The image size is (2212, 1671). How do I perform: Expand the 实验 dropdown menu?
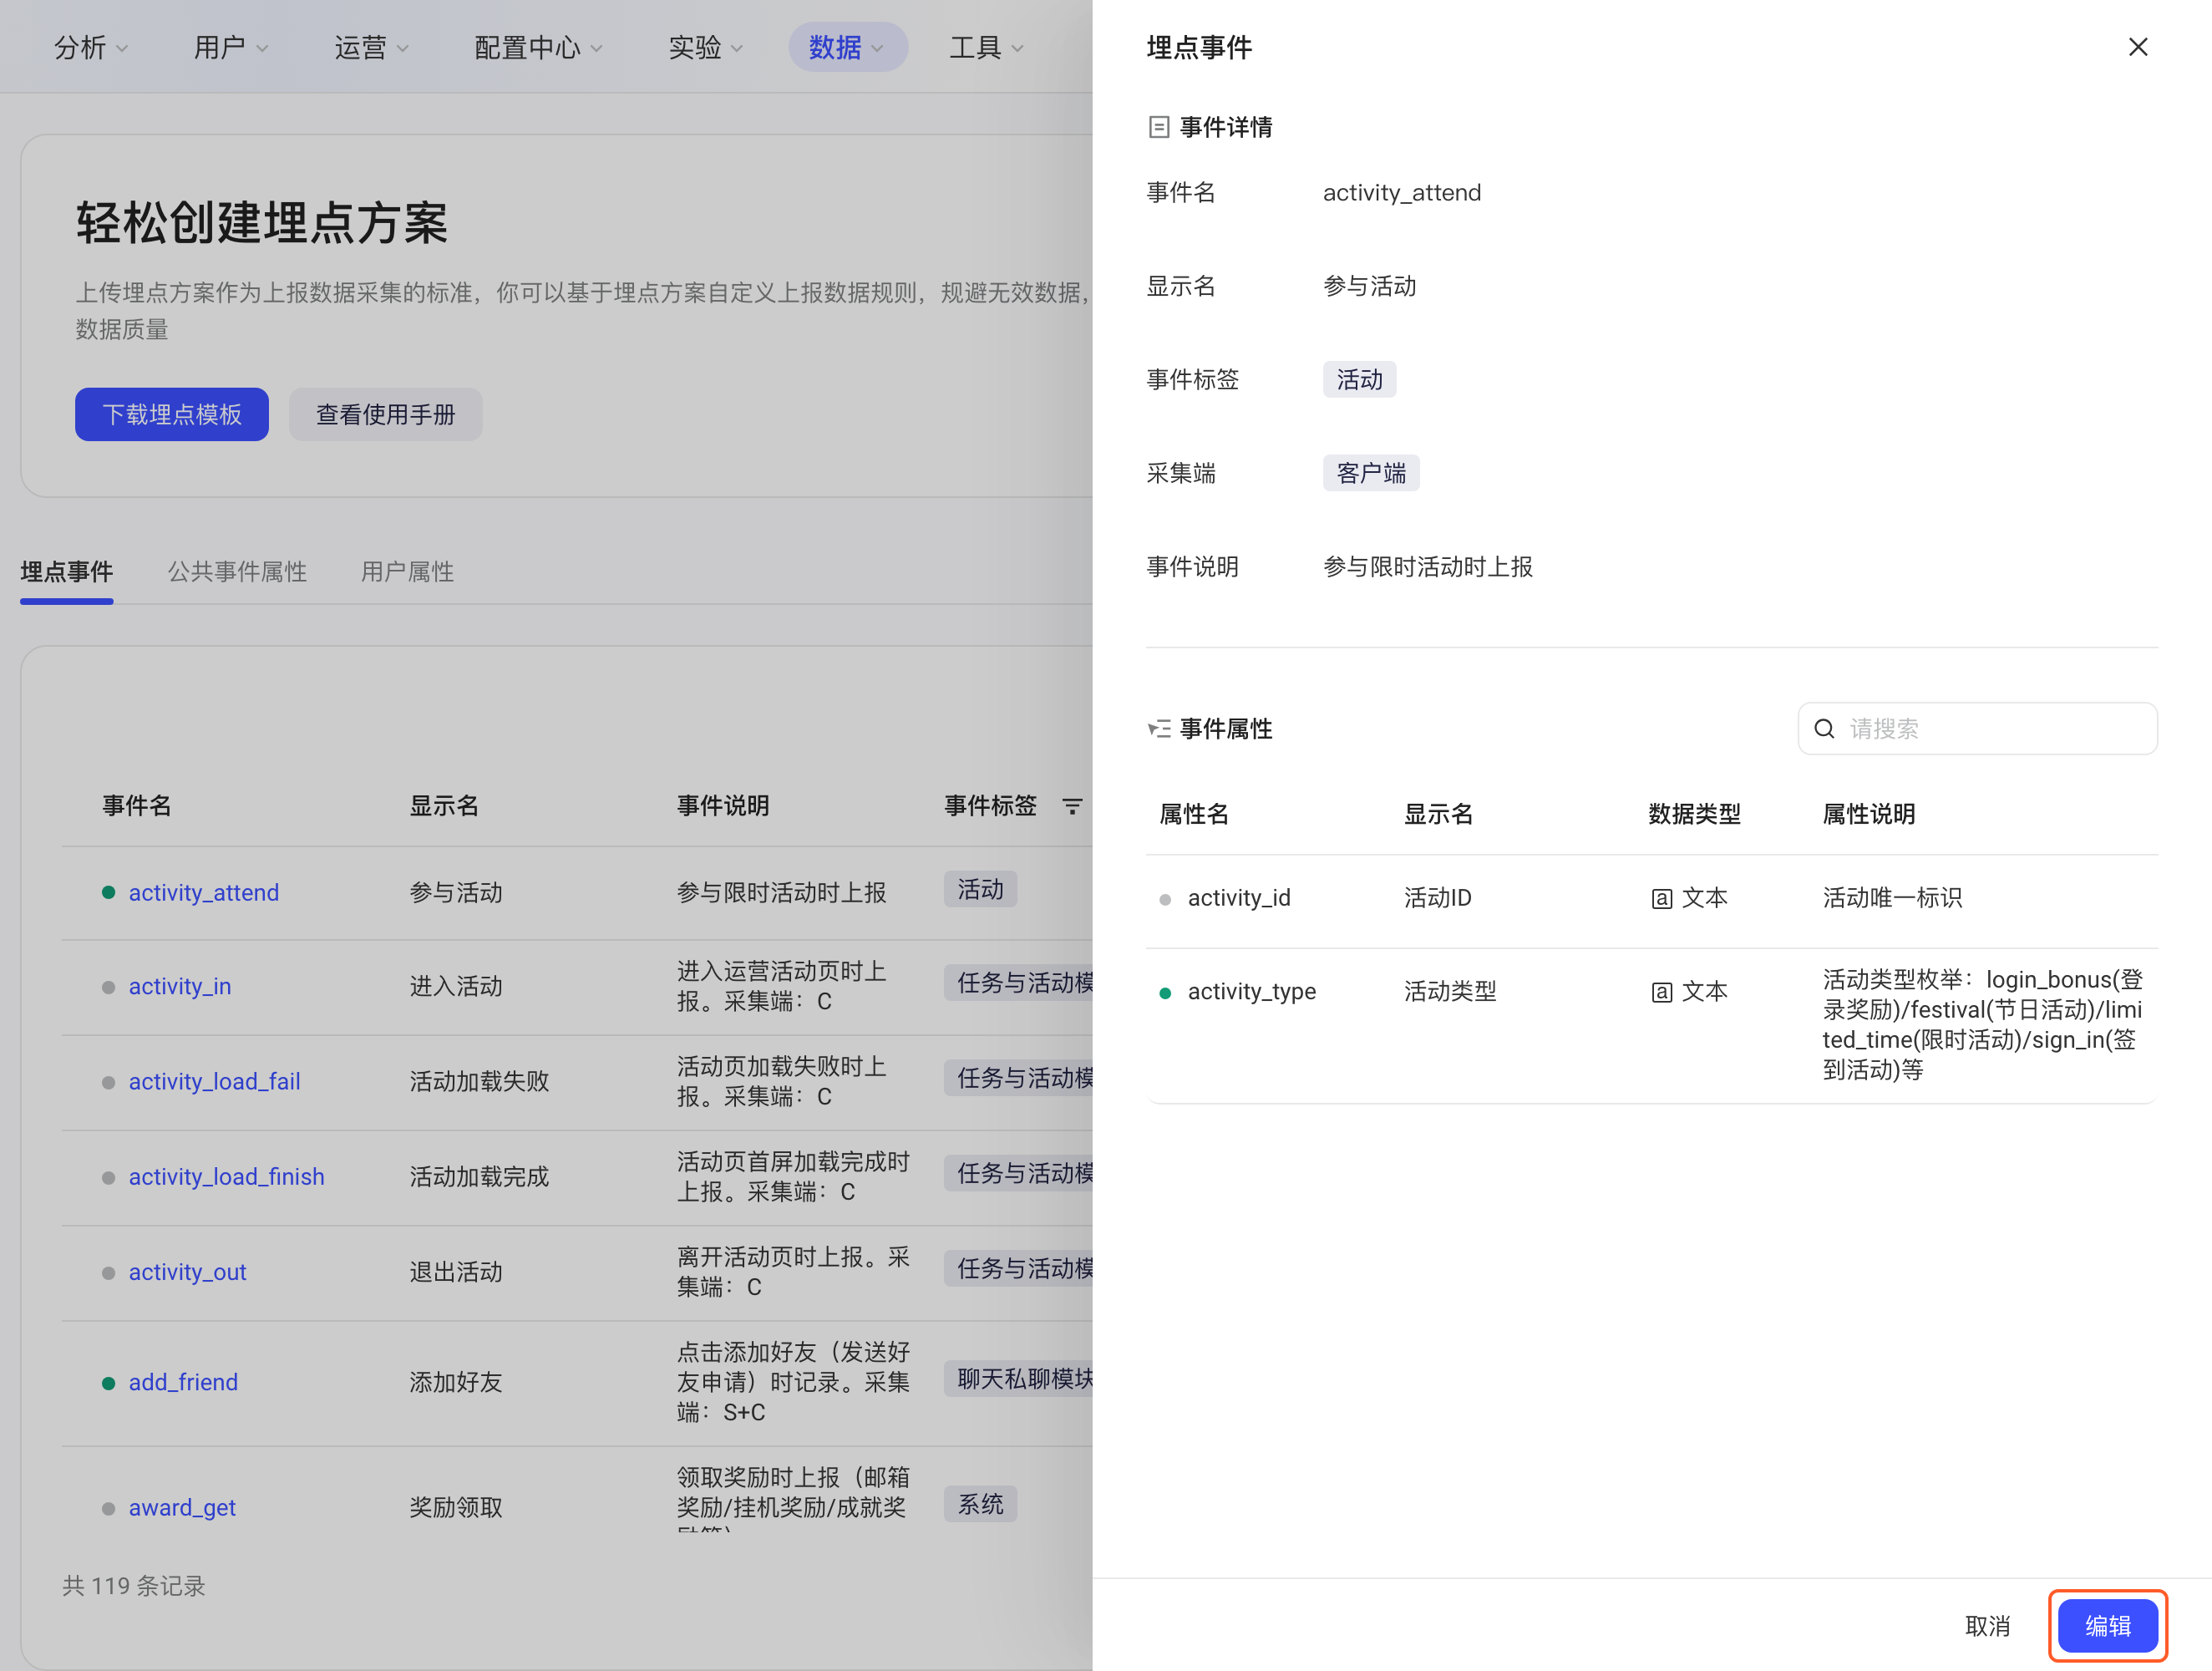click(705, 47)
